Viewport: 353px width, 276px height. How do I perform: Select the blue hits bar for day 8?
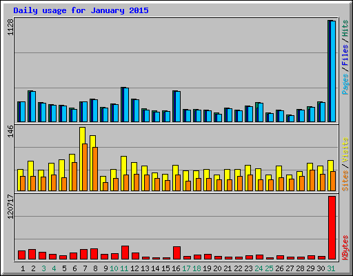pos(94,110)
